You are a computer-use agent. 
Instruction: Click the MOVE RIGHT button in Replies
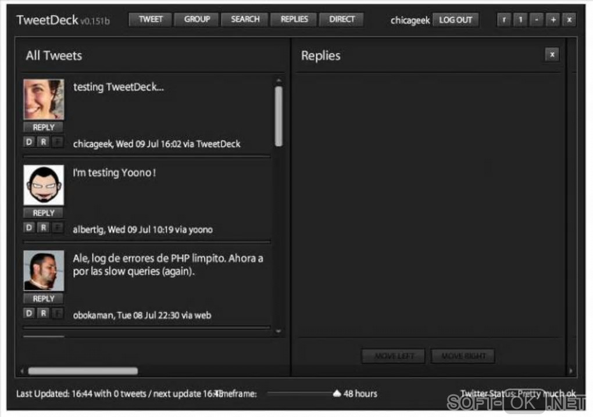click(463, 356)
